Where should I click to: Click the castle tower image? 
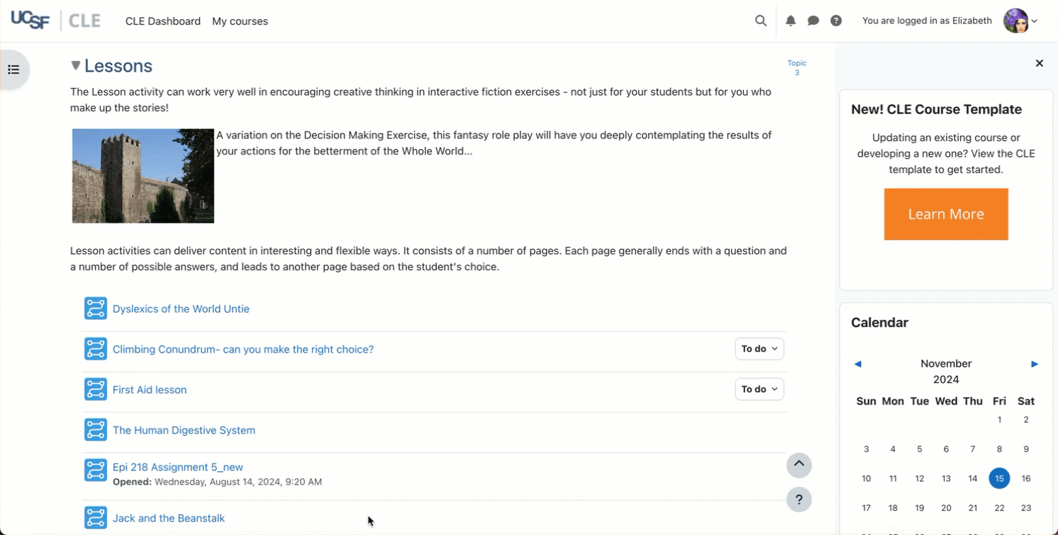click(143, 176)
